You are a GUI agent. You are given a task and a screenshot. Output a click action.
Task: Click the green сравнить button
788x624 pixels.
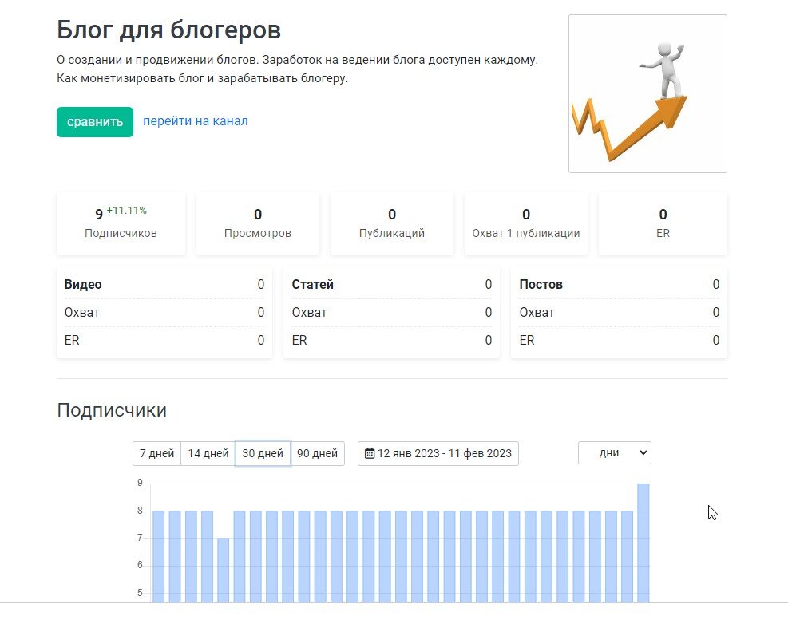[x=95, y=121]
